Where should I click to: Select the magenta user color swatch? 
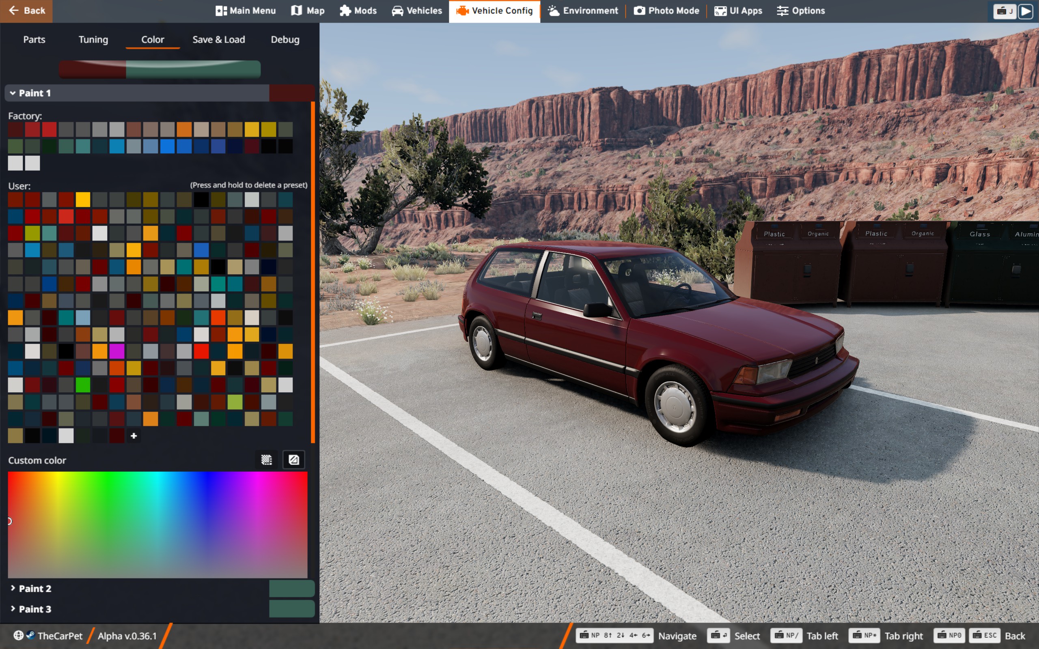tap(117, 351)
